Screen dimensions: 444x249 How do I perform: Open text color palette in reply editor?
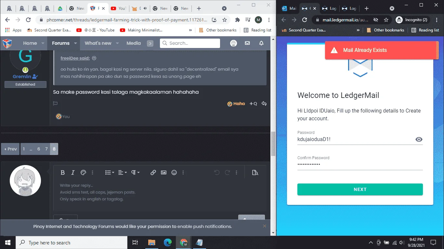click(x=83, y=172)
